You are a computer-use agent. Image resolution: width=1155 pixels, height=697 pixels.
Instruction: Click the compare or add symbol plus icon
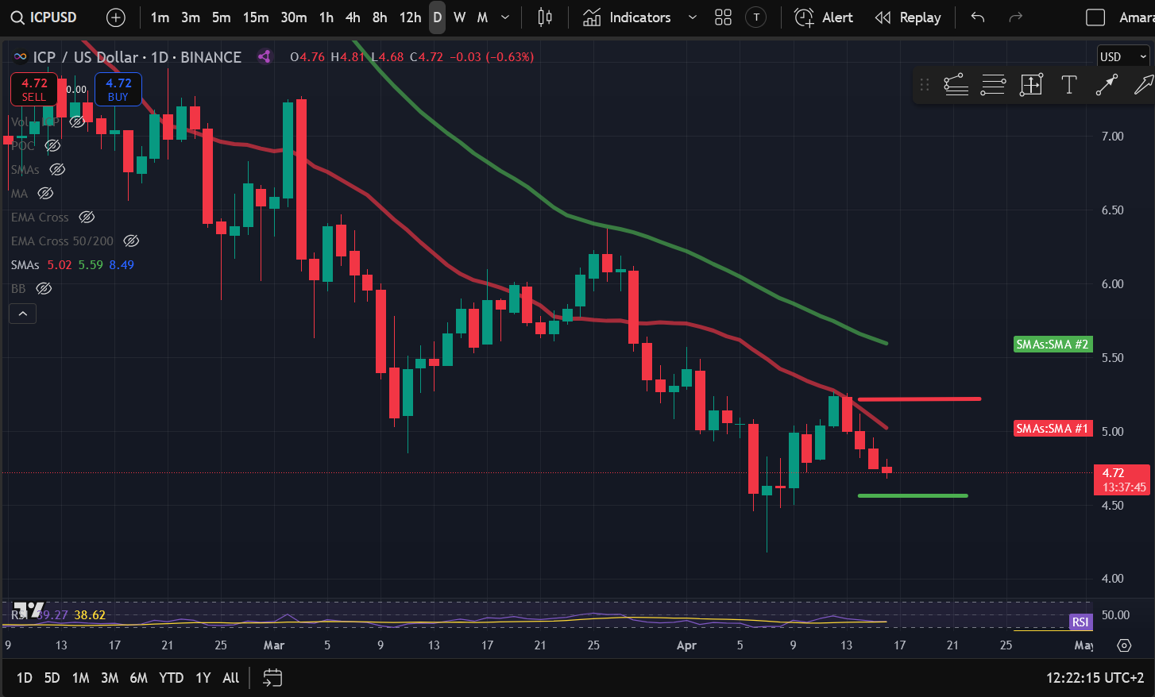click(116, 17)
